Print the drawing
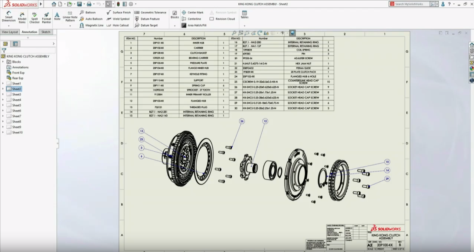Screen dimensions: 474x252 click(x=89, y=4)
